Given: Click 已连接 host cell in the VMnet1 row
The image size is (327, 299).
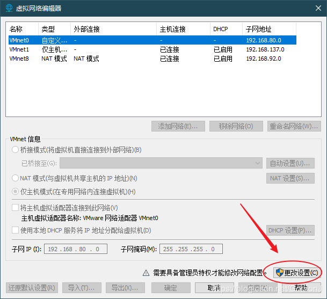Looking at the screenshot, I should [x=170, y=49].
